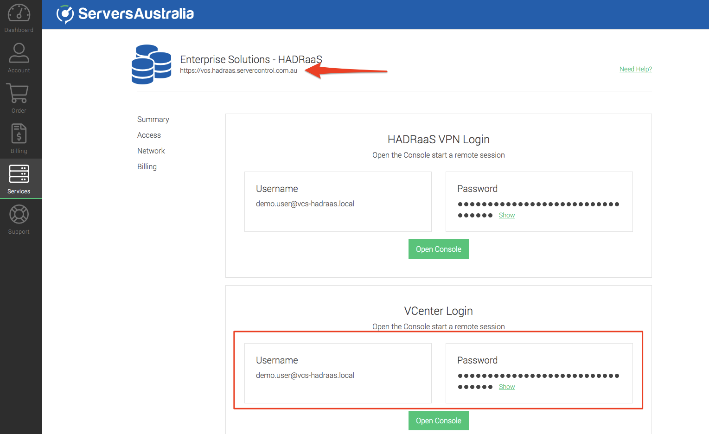
Task: Open Console for HADRaaS VPN Login
Action: [x=438, y=249]
